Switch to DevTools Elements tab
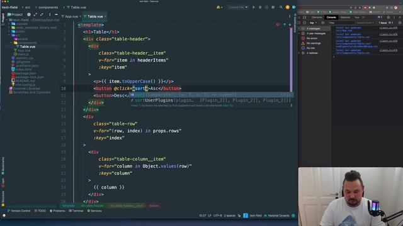Screen dimensions: 403x226 pyautogui.click(x=317, y=17)
